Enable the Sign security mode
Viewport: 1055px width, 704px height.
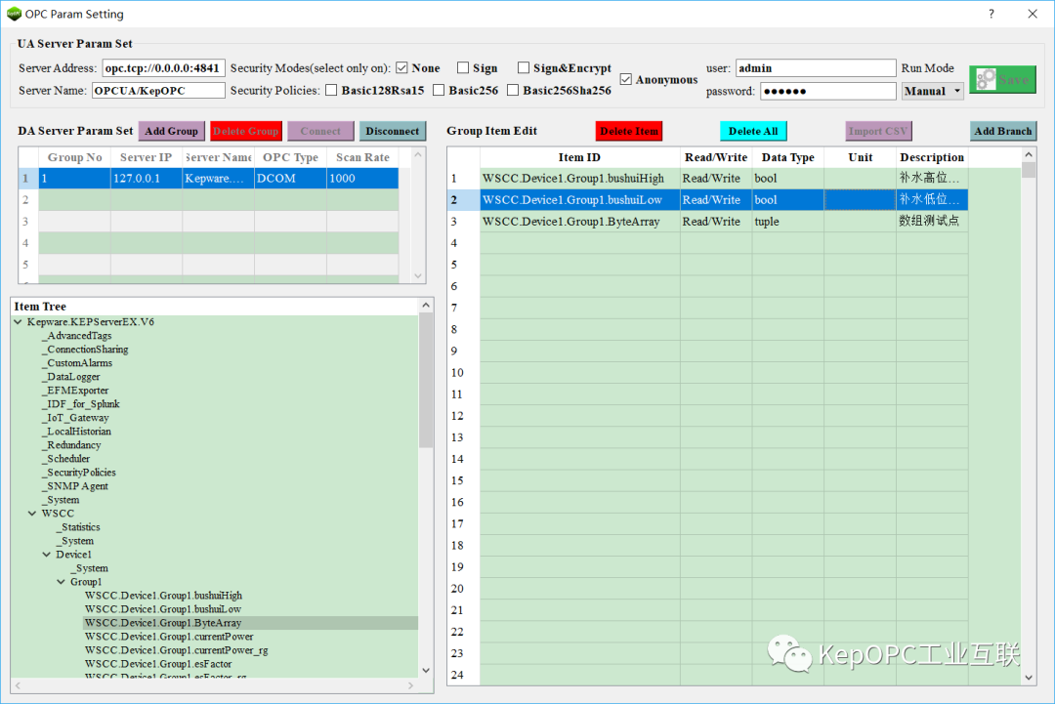463,68
